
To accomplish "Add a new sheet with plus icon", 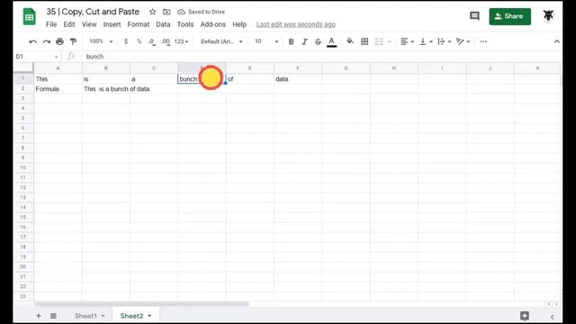I will pyautogui.click(x=38, y=316).
